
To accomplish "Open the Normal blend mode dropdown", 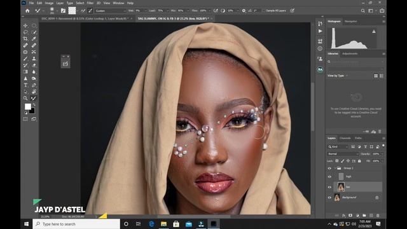I will [x=343, y=154].
